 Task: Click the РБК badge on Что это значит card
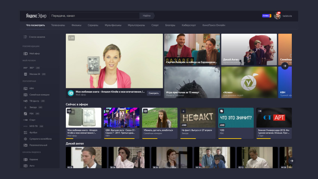pos(222,111)
